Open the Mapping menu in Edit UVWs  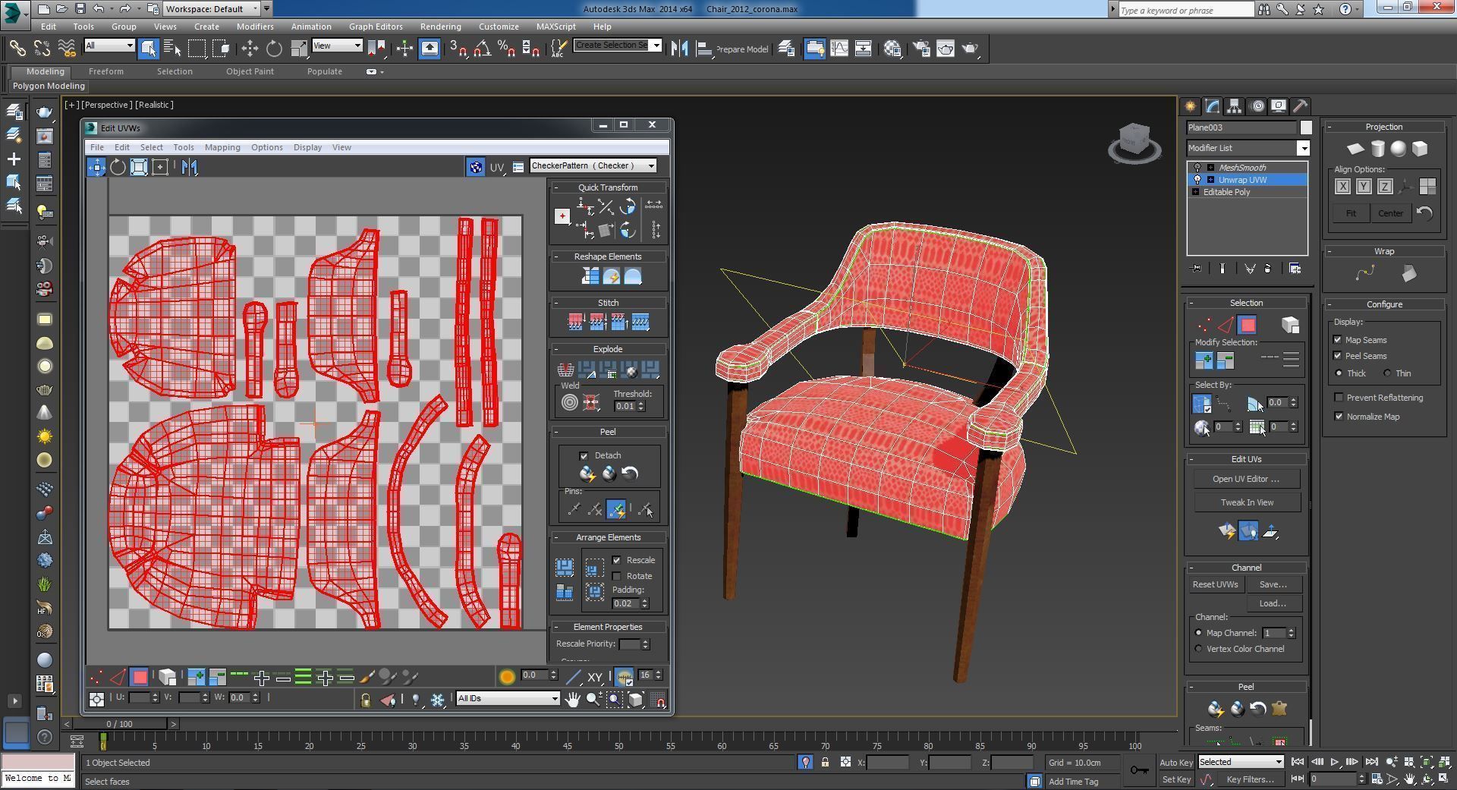[x=222, y=147]
